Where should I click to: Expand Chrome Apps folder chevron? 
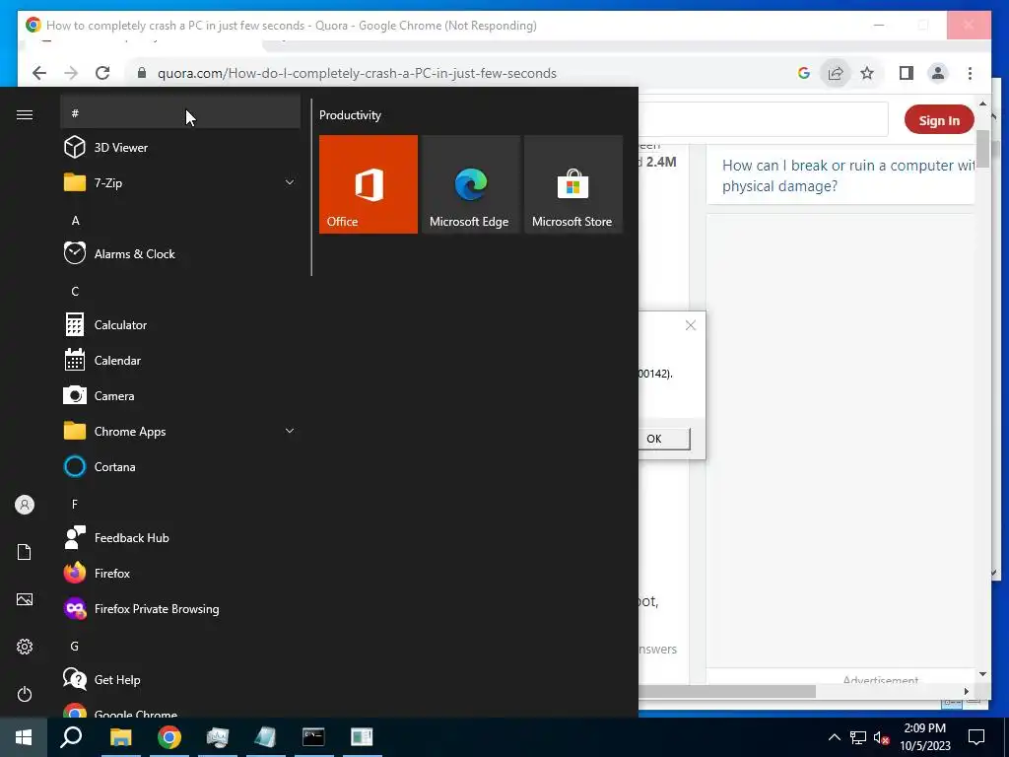pos(290,432)
